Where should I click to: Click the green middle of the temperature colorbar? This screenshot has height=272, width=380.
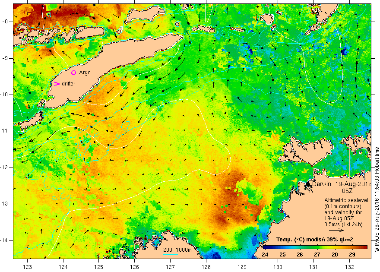coord(315,247)
